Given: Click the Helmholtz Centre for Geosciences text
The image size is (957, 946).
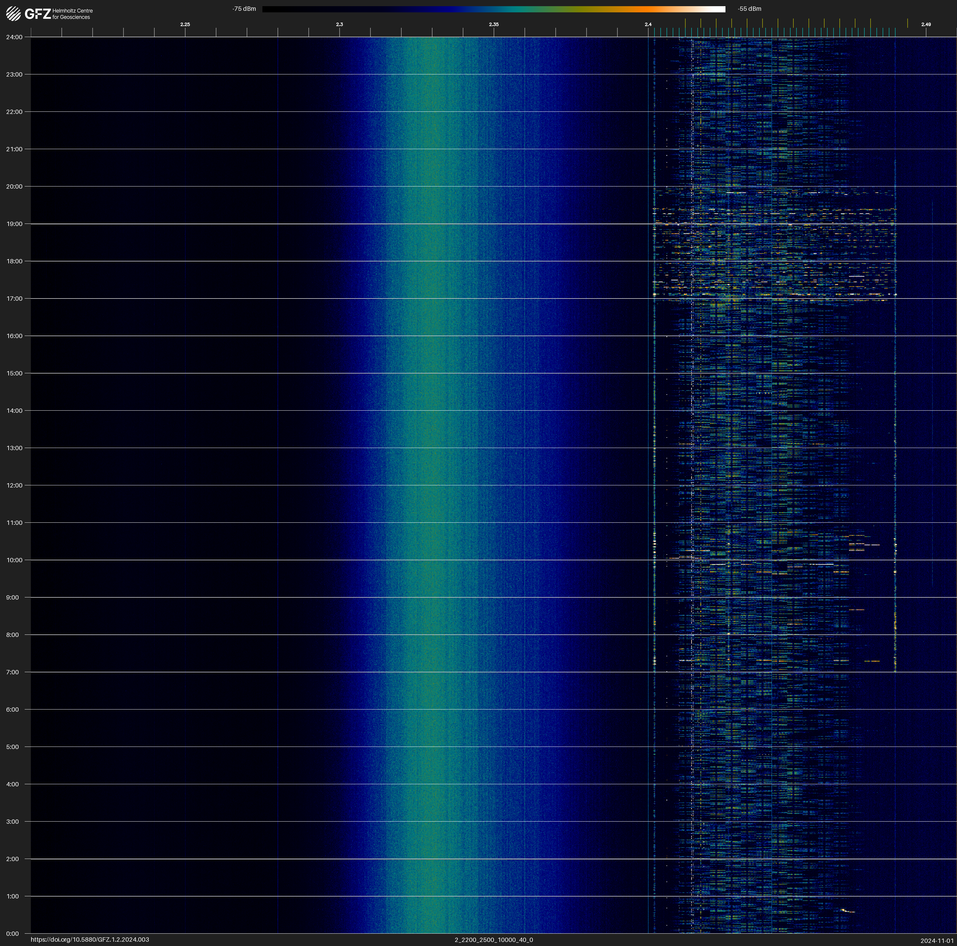Looking at the screenshot, I should coord(72,14).
